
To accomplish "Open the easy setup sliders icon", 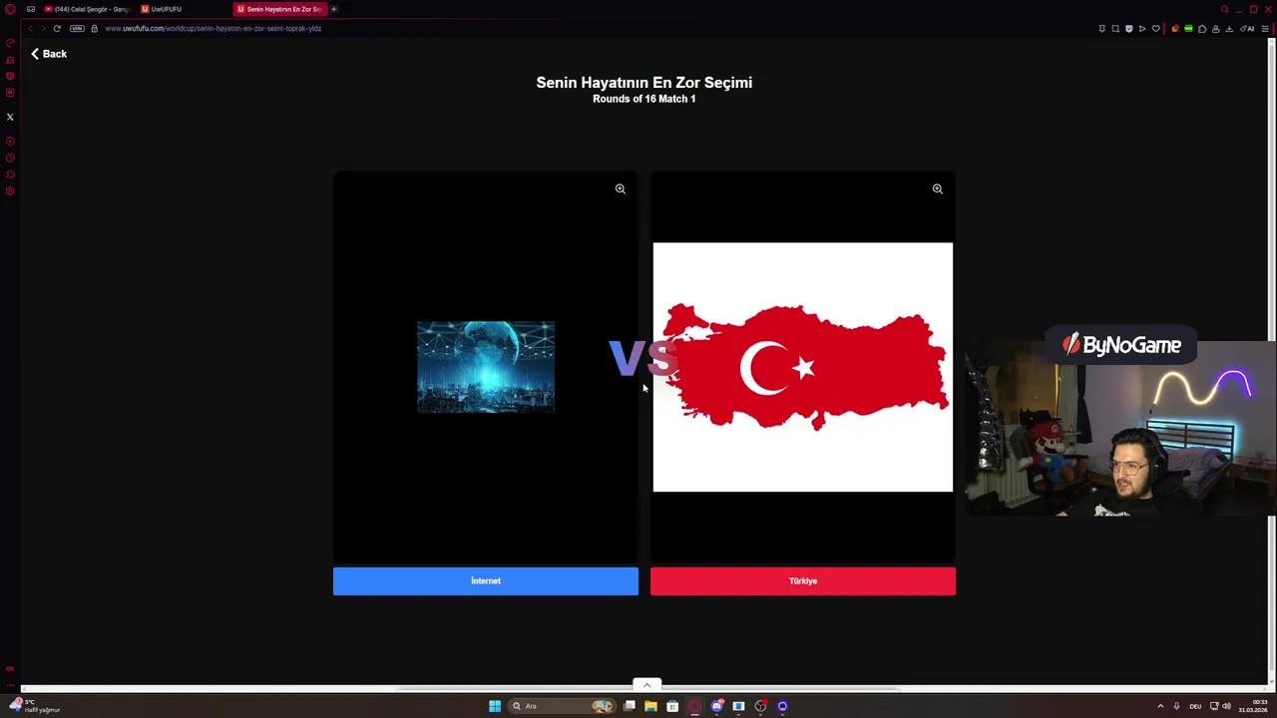I will [1265, 29].
